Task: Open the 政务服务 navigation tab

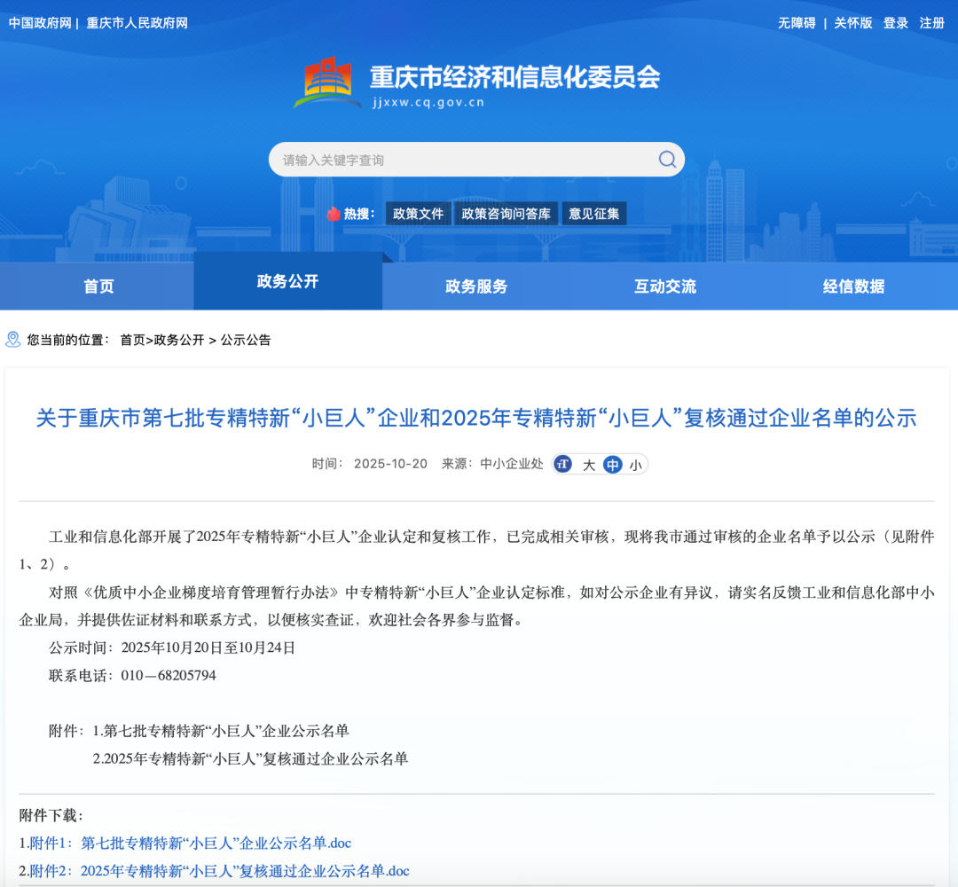Action: click(476, 287)
